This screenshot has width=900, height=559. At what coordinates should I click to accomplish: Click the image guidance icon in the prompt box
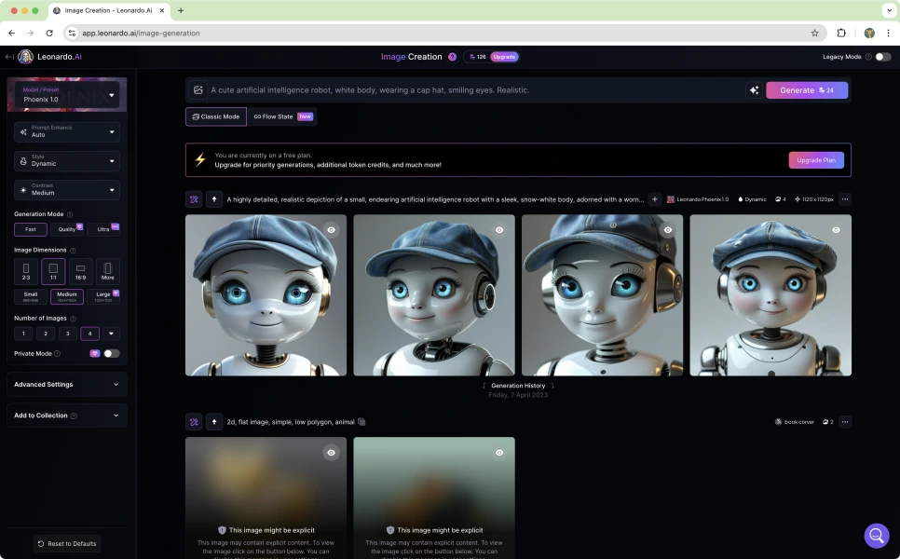[x=198, y=90]
